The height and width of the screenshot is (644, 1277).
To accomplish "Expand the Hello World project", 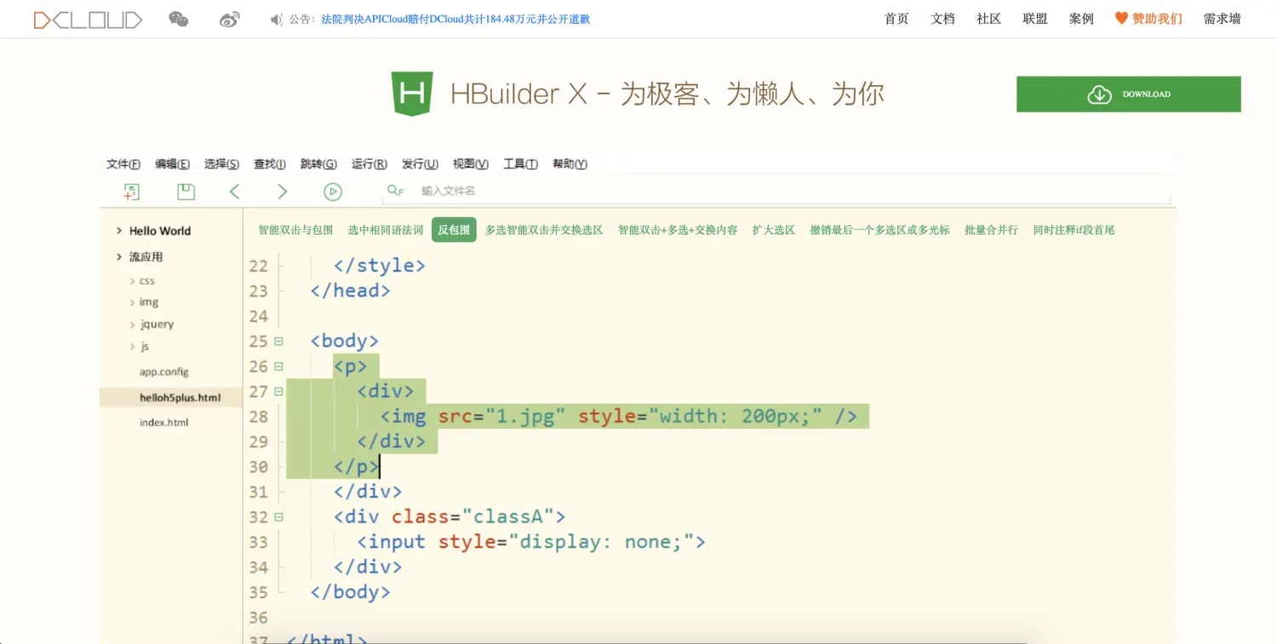I will click(x=118, y=231).
